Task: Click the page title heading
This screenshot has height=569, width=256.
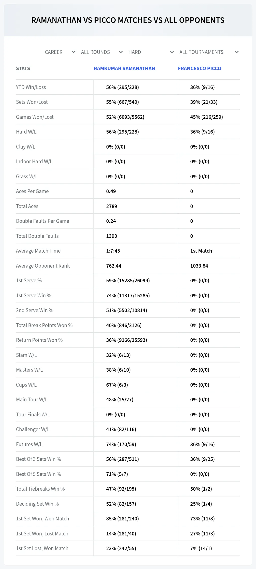Action: pos(128,20)
